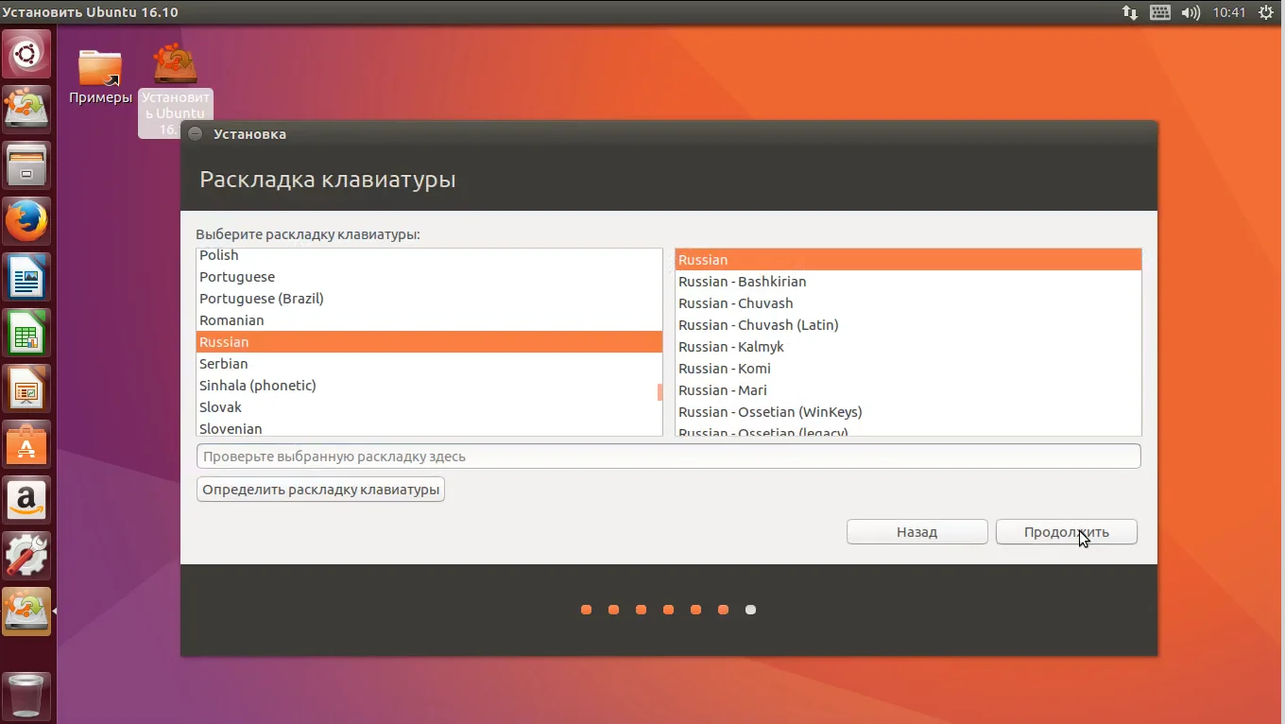
Task: Open the Ubiquity installer launcher at dock top
Action: tap(26, 110)
